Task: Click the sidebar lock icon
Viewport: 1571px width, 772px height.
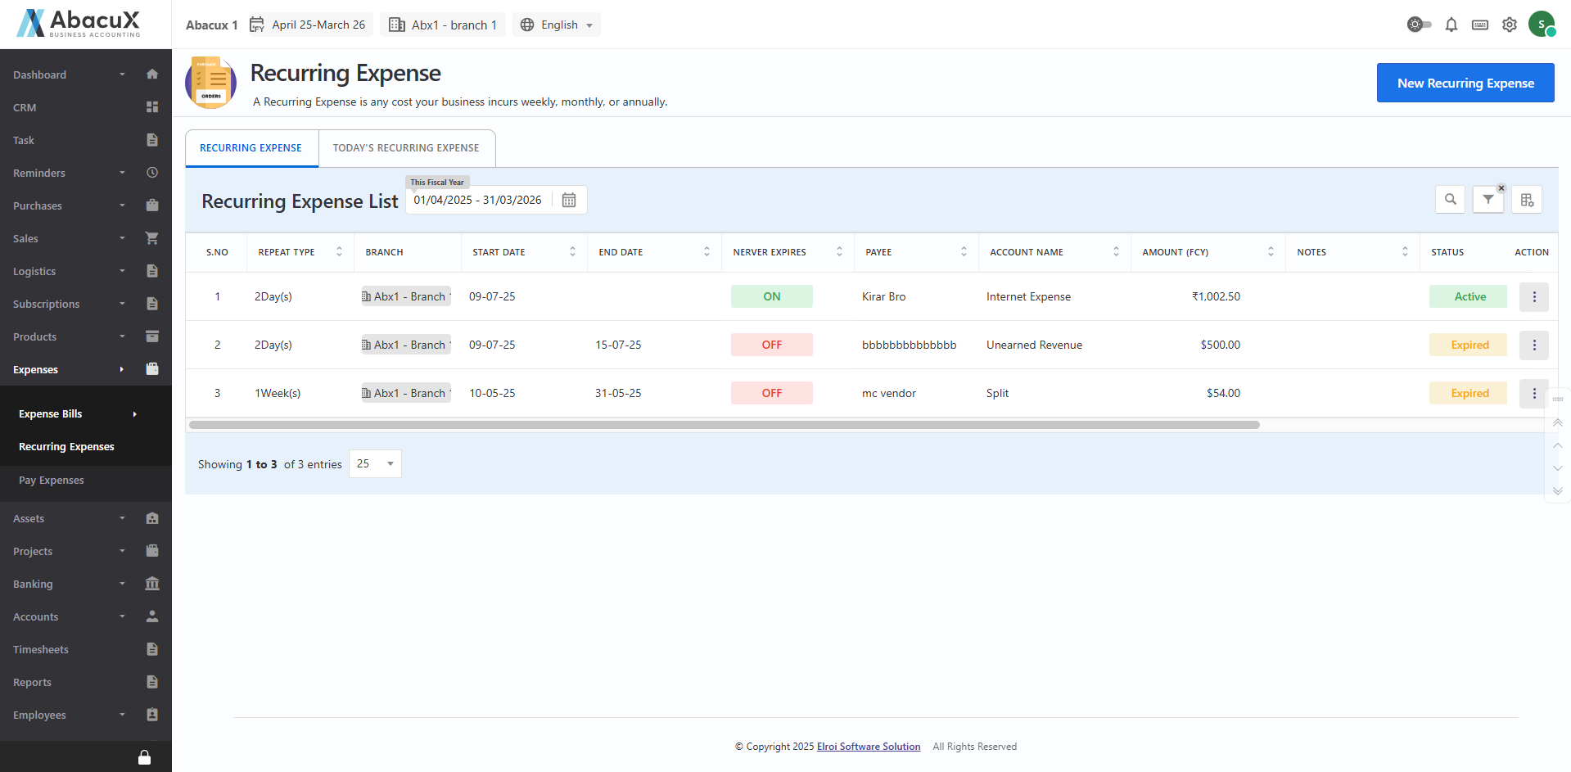Action: [x=144, y=757]
